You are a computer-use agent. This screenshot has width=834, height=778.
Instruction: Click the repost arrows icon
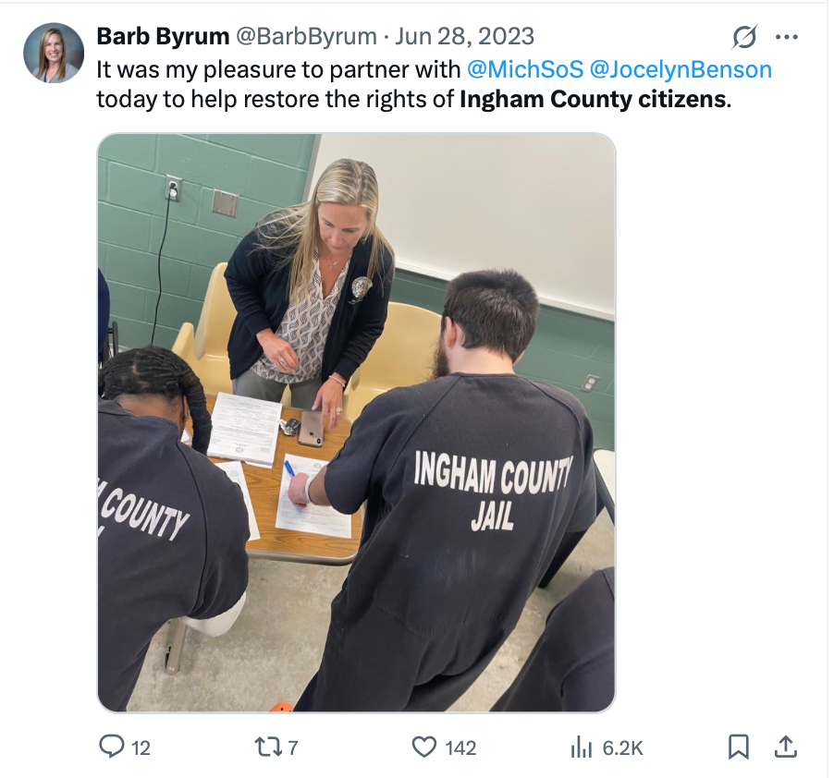(268, 748)
